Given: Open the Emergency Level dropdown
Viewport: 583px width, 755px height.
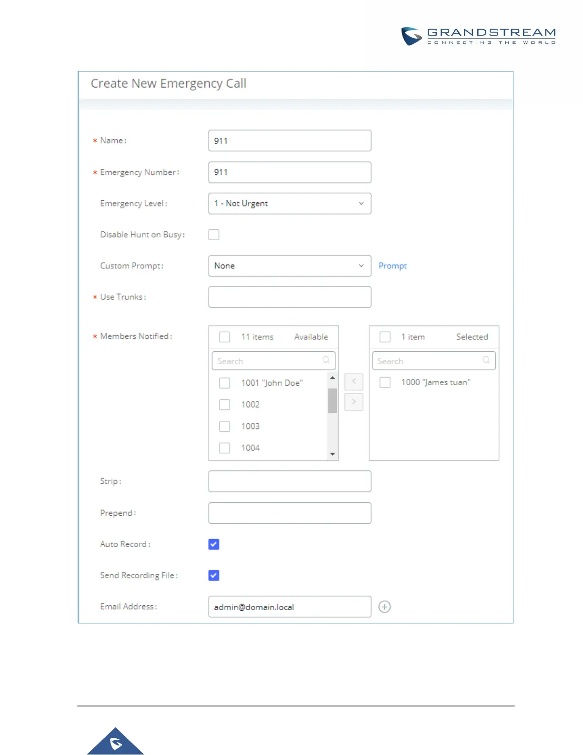Looking at the screenshot, I should (x=290, y=204).
